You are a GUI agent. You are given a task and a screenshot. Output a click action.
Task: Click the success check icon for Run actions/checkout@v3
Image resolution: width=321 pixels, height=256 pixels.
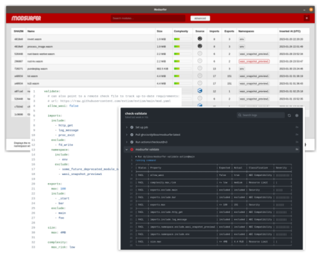pos(132,142)
